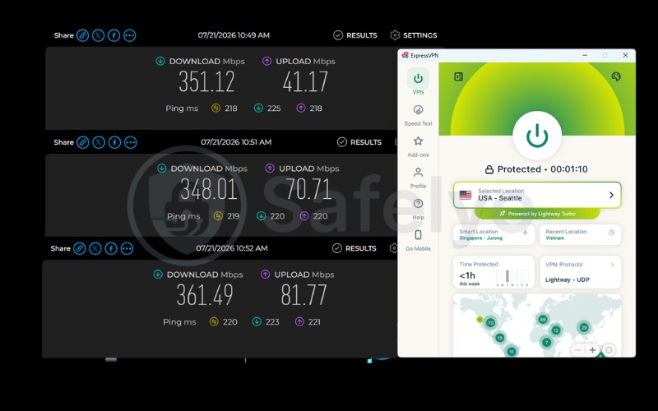Open the Add-ons tab in ExpressVPN

(x=418, y=146)
